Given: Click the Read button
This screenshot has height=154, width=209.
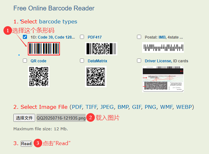Looking at the screenshot, I should click(x=26, y=144).
